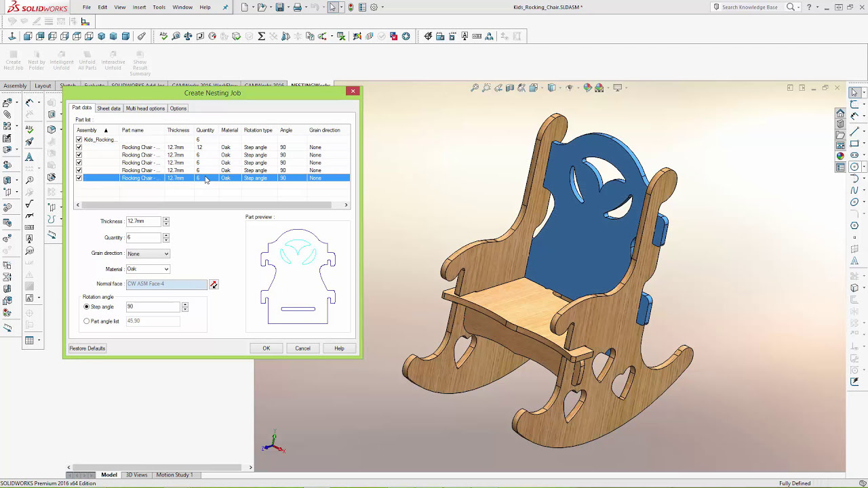Image resolution: width=868 pixels, height=488 pixels.
Task: Click the colored axes icon in top-left toolbar
Action: [x=85, y=22]
